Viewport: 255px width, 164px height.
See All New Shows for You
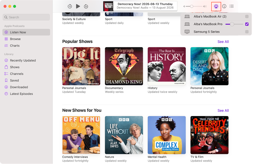point(223,111)
